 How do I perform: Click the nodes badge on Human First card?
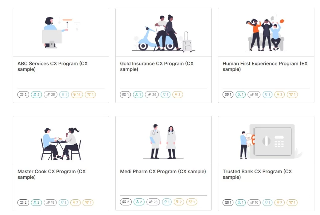pyautogui.click(x=292, y=94)
